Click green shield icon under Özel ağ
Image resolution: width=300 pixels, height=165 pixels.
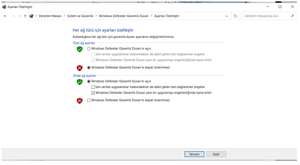point(79,49)
